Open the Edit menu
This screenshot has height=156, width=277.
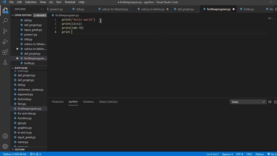coord(19,2)
